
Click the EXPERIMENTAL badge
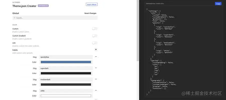(43, 6)
